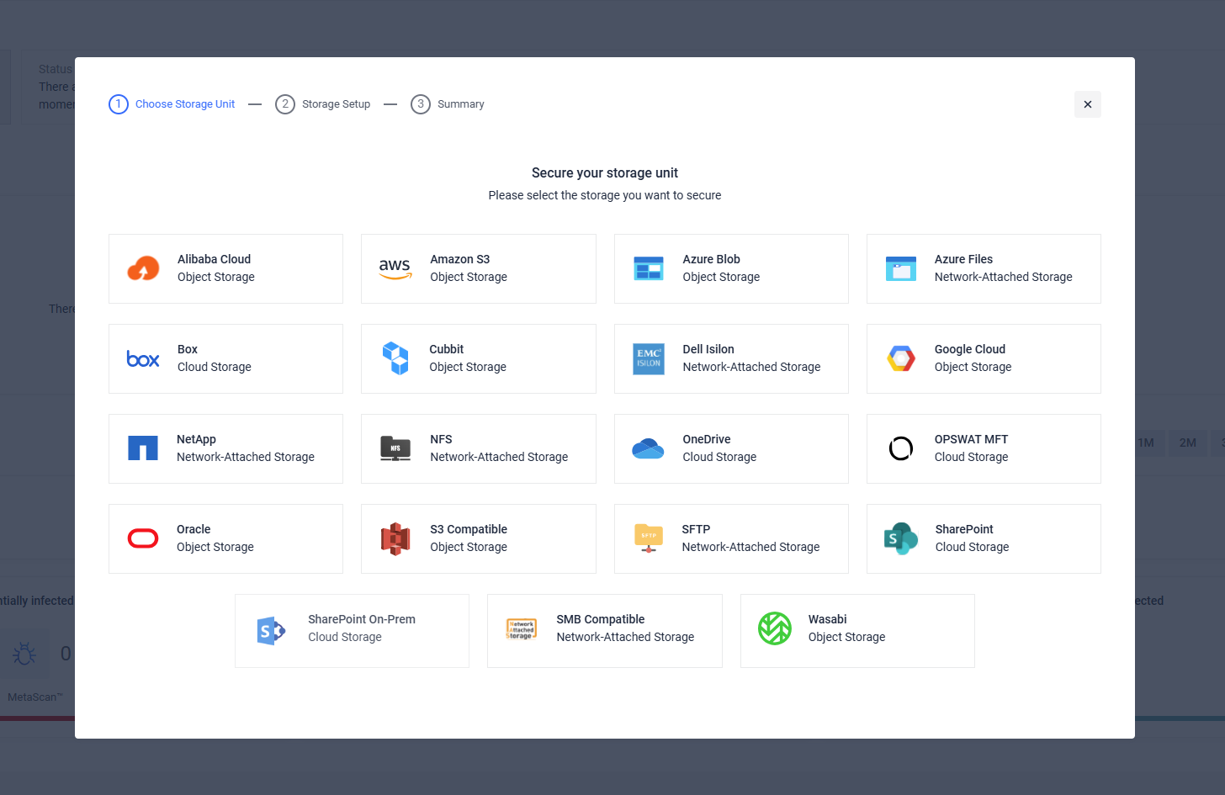Select the Dell Isilon storage card
Screen dimensions: 1225x795
tap(731, 358)
